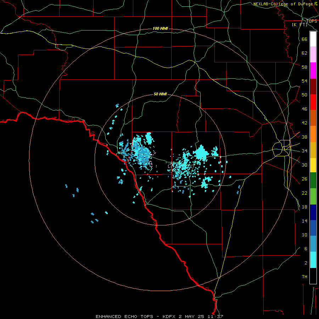This screenshot has height=319, width=319.
Task: Click the 46 legend value
Action: (x=304, y=109)
